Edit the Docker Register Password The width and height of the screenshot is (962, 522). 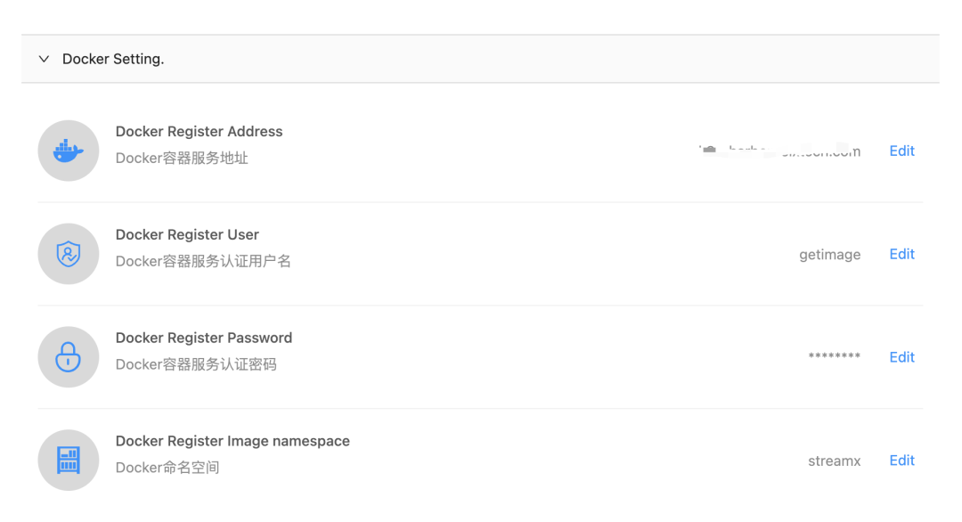click(x=901, y=357)
